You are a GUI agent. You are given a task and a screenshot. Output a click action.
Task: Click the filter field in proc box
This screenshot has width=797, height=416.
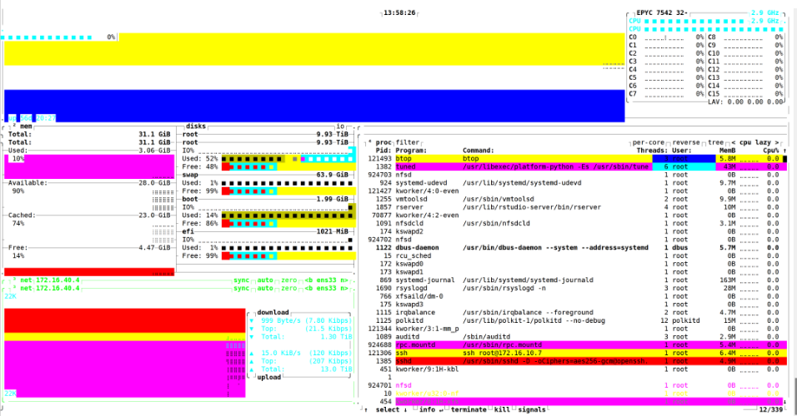click(407, 142)
